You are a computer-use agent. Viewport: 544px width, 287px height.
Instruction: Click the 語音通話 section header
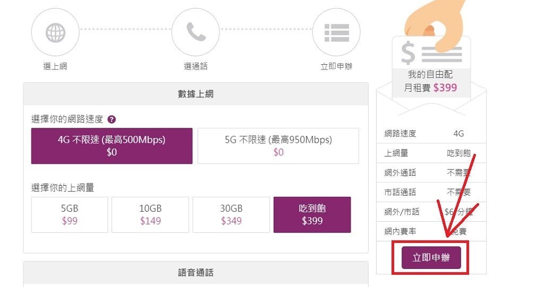(195, 273)
